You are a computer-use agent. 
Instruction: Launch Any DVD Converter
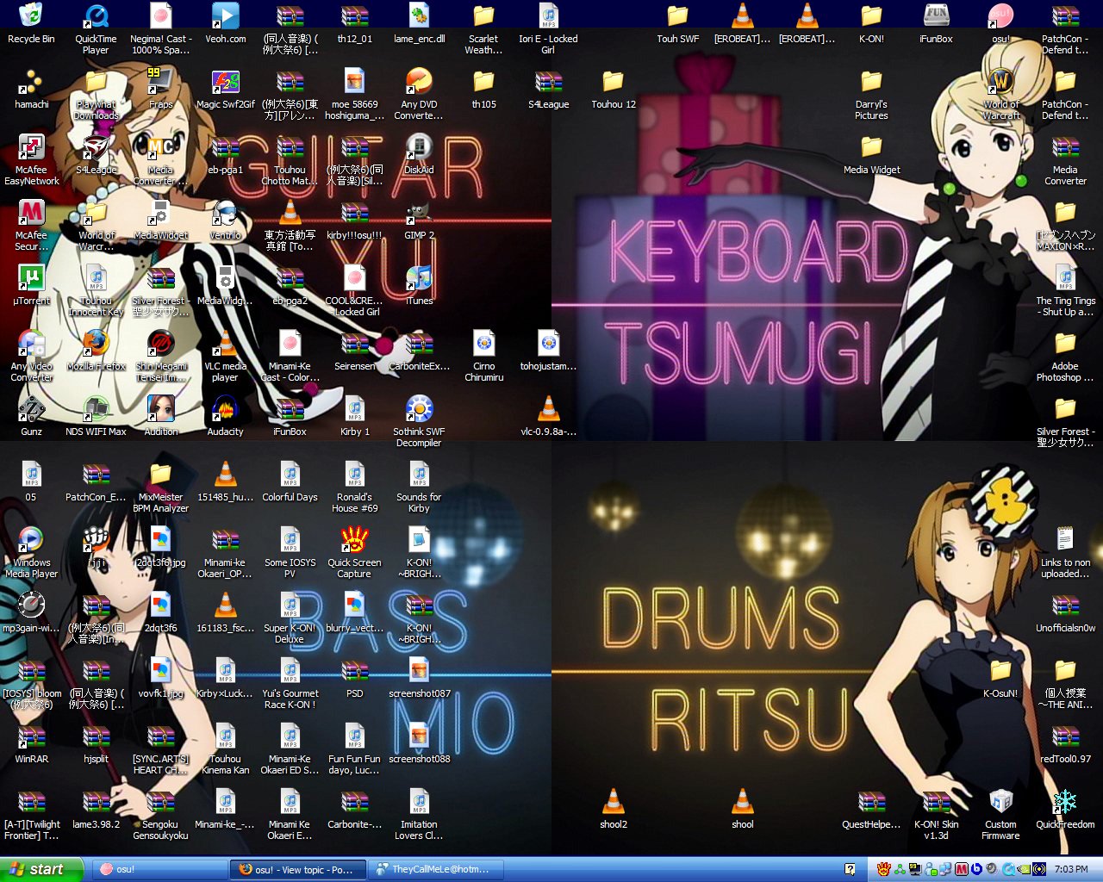[419, 95]
